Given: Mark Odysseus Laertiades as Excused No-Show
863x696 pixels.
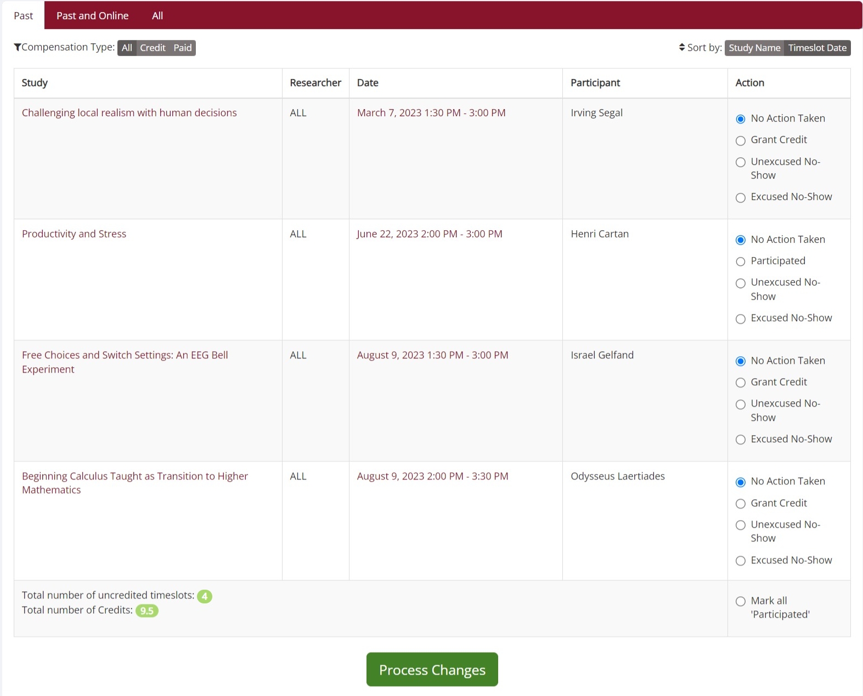Looking at the screenshot, I should 741,561.
